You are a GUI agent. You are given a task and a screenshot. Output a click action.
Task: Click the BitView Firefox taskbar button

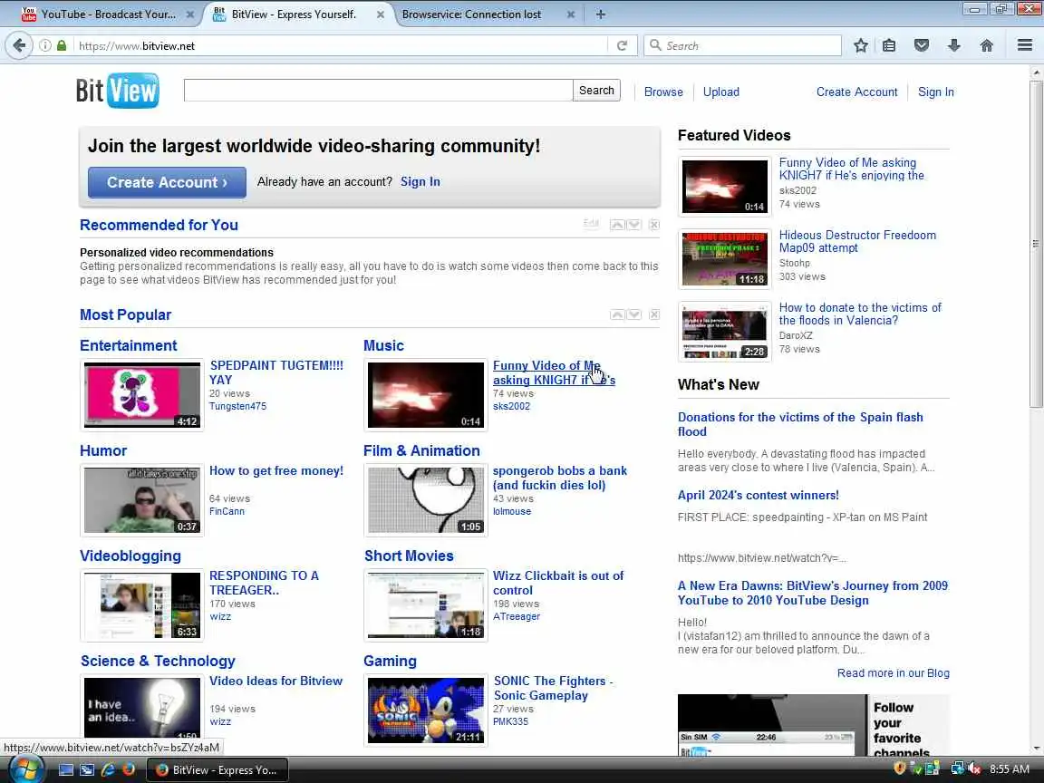pyautogui.click(x=217, y=769)
